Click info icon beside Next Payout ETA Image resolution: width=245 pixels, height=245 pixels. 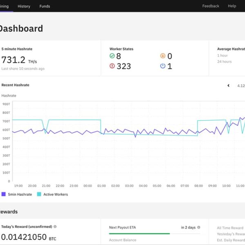(x=199, y=227)
